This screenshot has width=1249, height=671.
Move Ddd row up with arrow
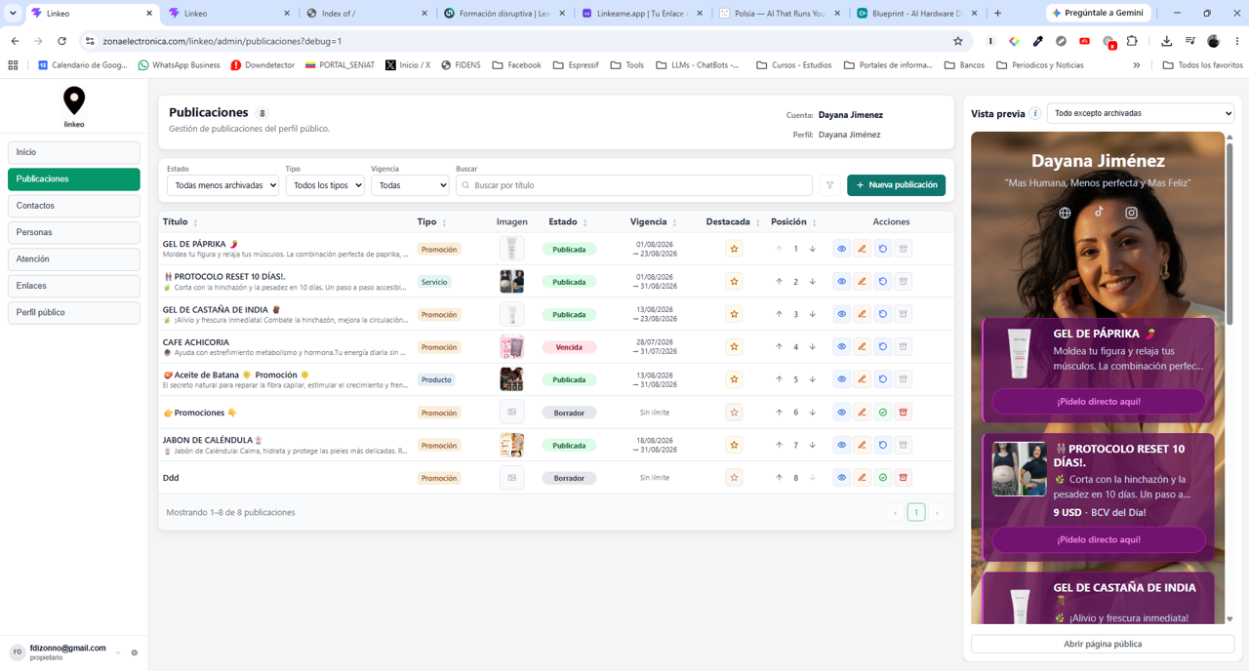tap(779, 478)
